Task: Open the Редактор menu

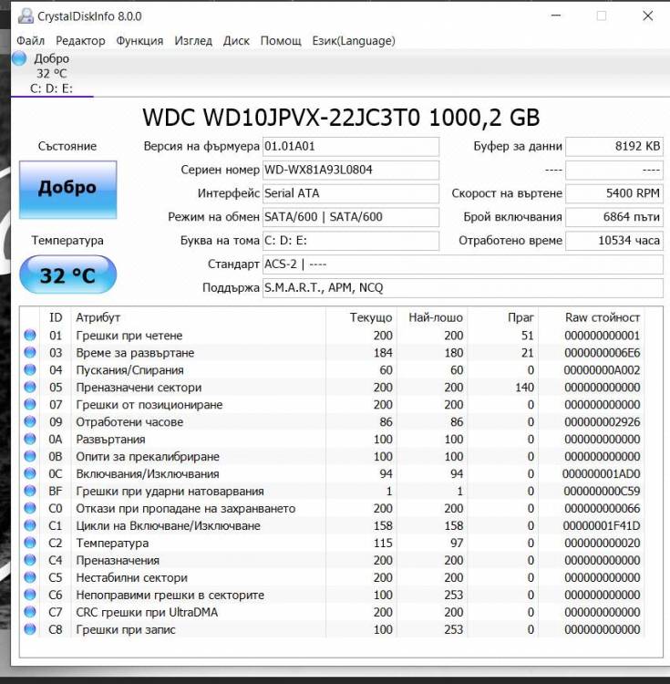Action: (80, 40)
